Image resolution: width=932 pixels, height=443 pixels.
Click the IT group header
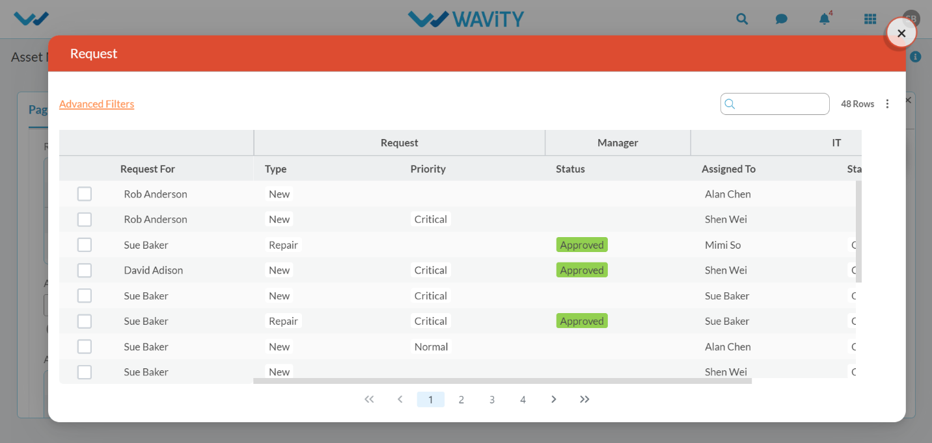pos(836,143)
